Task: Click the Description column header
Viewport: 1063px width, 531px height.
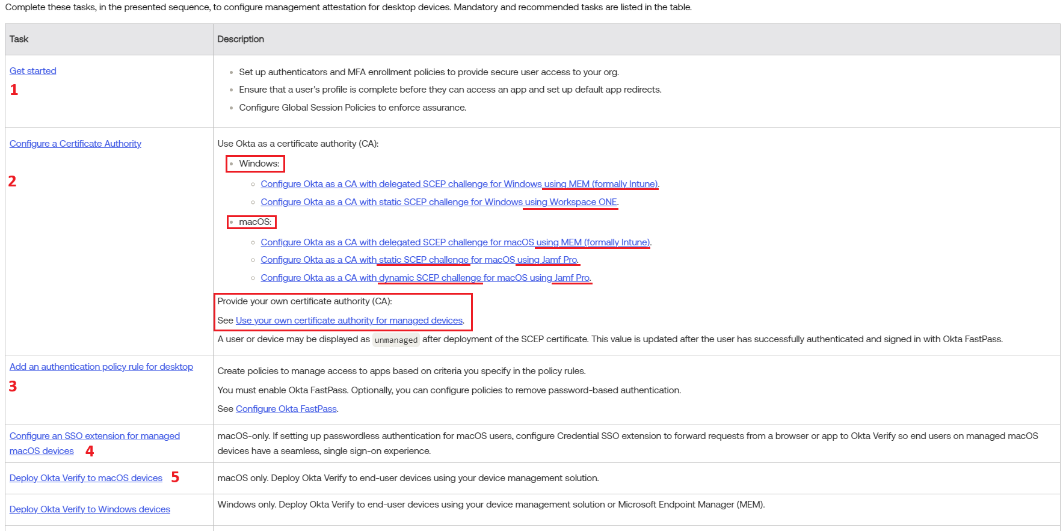Action: click(x=636, y=39)
